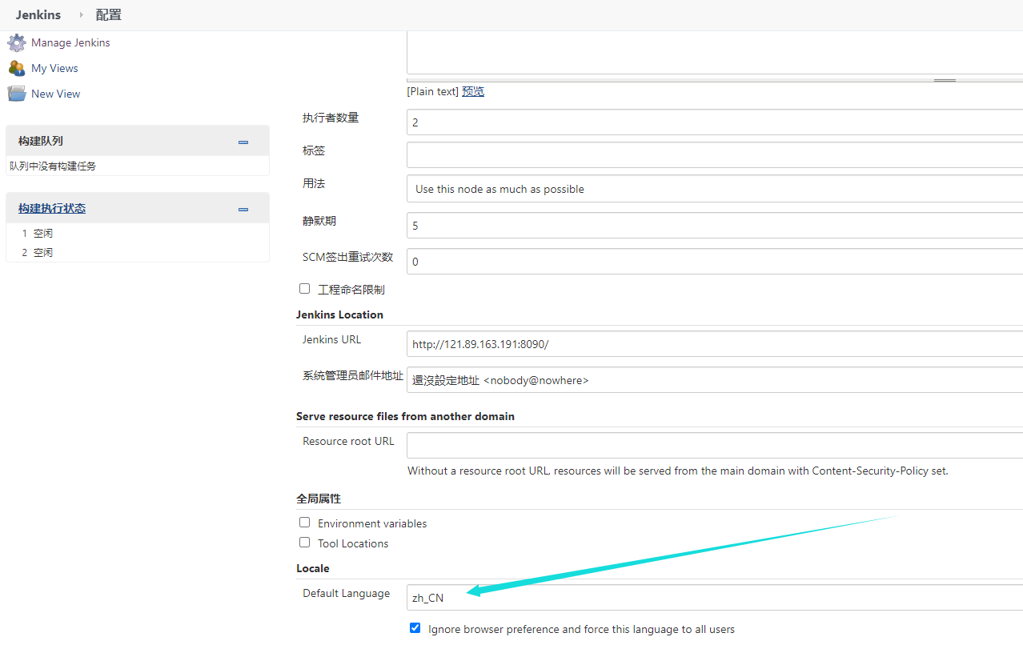Collapse the 构建队列 panel with minus icon

pyautogui.click(x=243, y=142)
